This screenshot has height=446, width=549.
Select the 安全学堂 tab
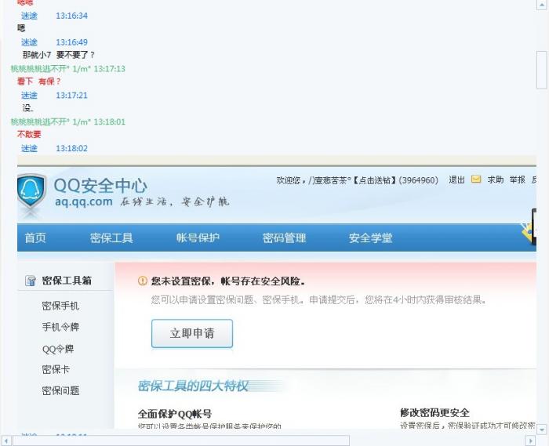tap(370, 238)
